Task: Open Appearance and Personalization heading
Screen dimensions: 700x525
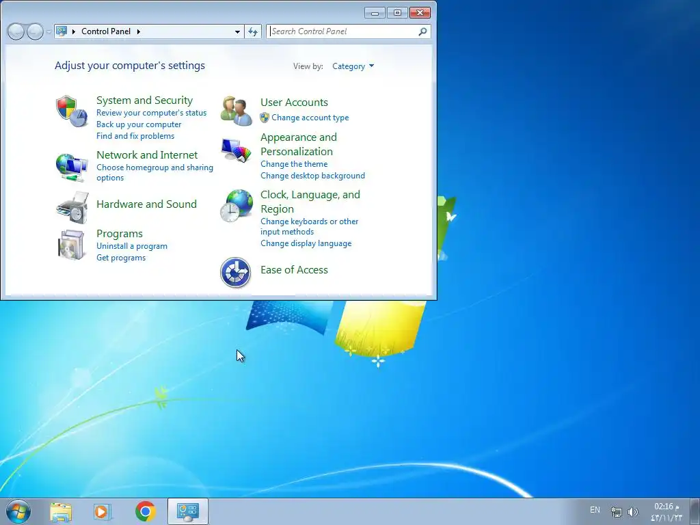Action: [x=299, y=144]
